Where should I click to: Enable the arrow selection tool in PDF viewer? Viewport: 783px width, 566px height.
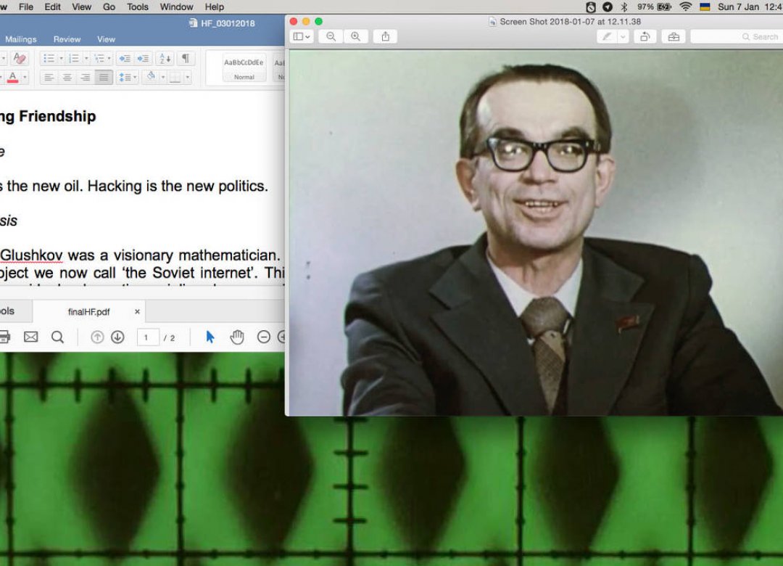point(210,337)
